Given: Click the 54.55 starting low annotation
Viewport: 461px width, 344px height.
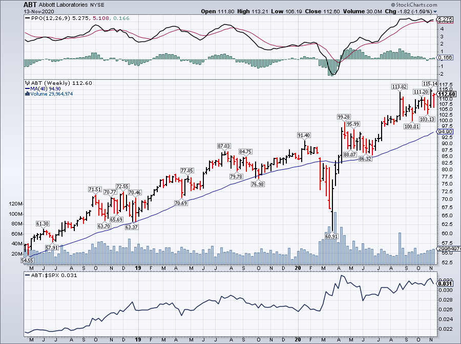Looking at the screenshot, I should coord(27,260).
